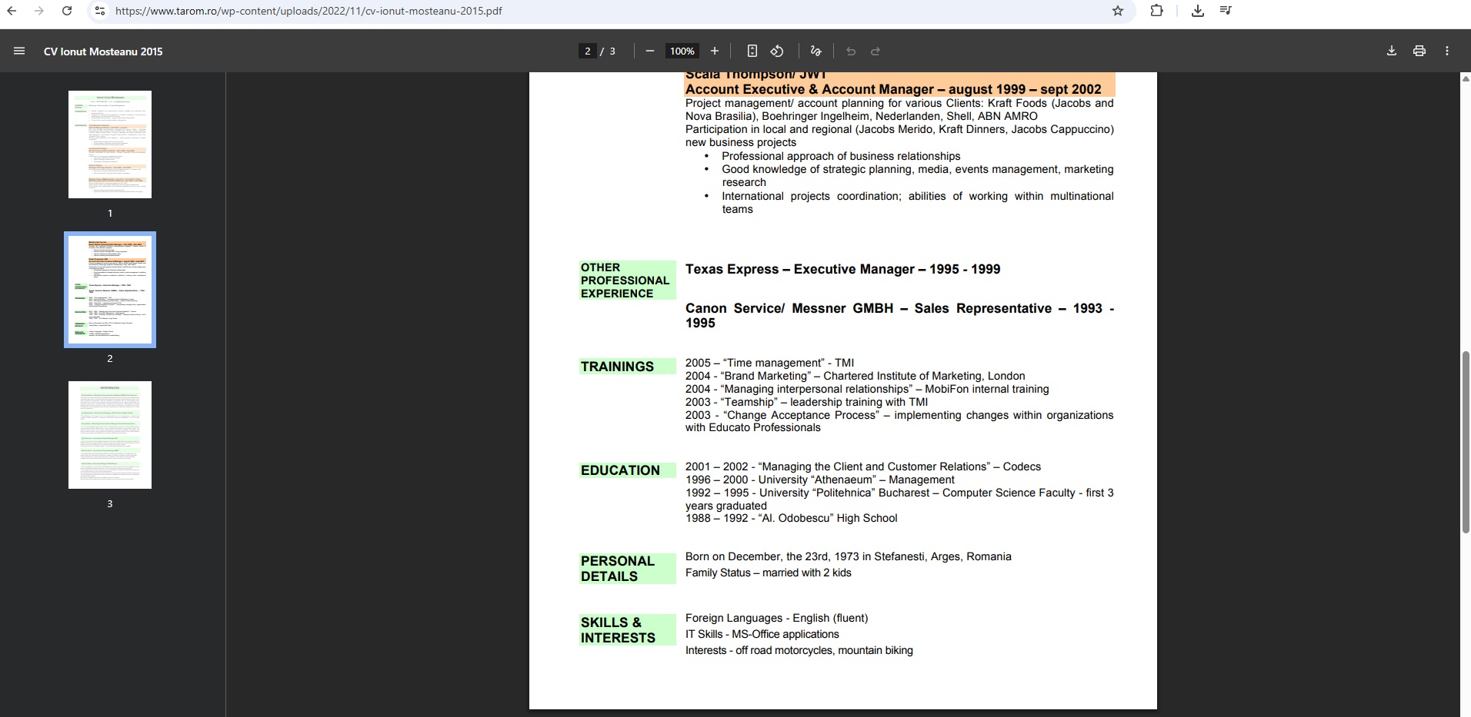This screenshot has height=717, width=1471.
Task: Click the zoom out minus button
Action: (649, 51)
